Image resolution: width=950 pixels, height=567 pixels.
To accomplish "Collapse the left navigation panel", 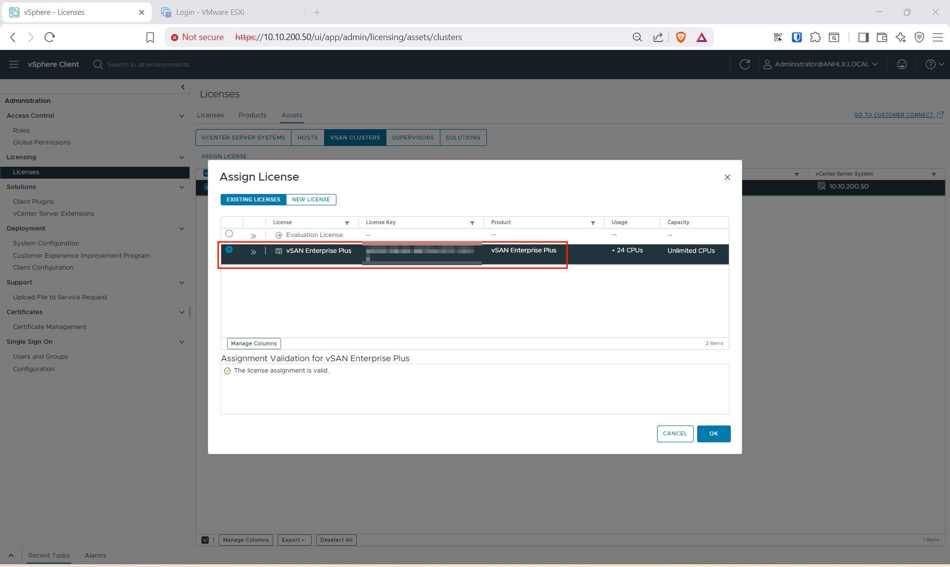I will tap(183, 87).
